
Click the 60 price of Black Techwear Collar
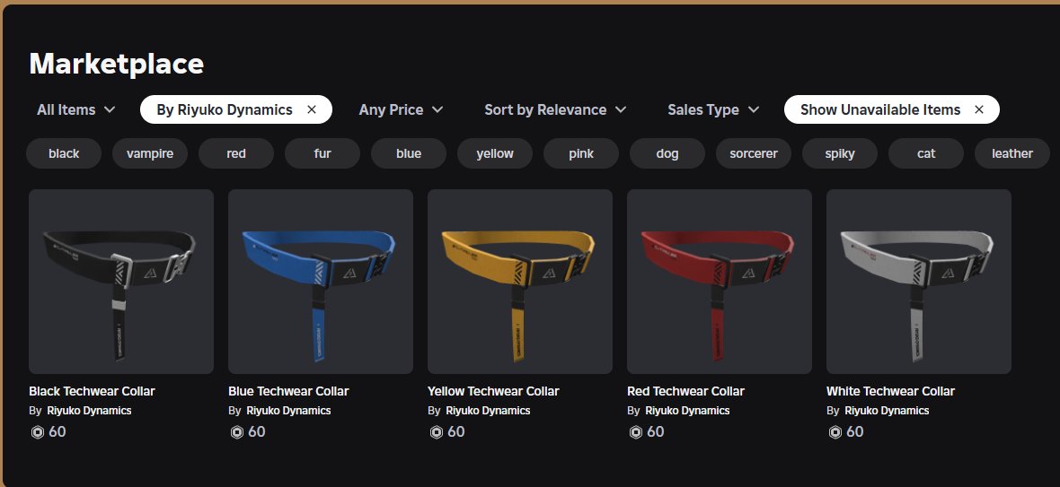pyautogui.click(x=57, y=431)
